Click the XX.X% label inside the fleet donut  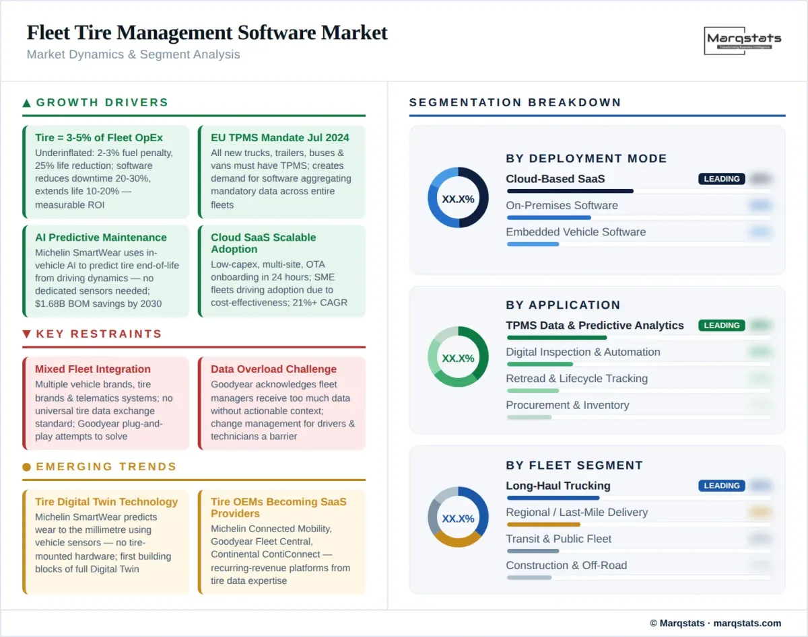coord(458,517)
